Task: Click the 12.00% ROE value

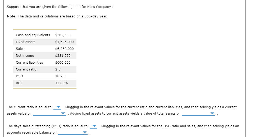Action: 61,83
